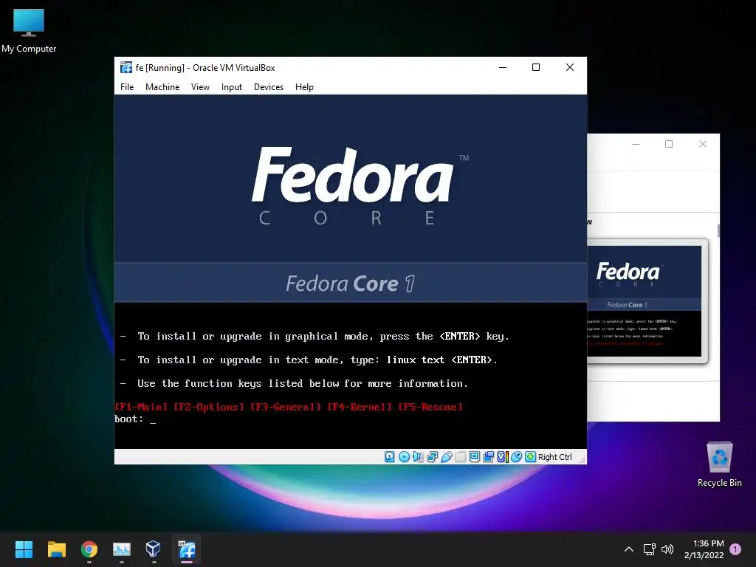The width and height of the screenshot is (756, 567).
Task: Maximize the background VirtualBox Manager window
Action: pos(669,144)
